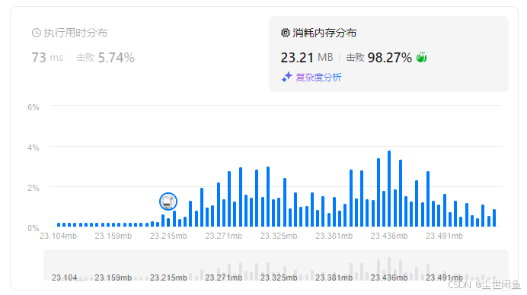Image resolution: width=527 pixels, height=295 pixels.
Task: Click the 2% y-axis label
Action: 34,188
